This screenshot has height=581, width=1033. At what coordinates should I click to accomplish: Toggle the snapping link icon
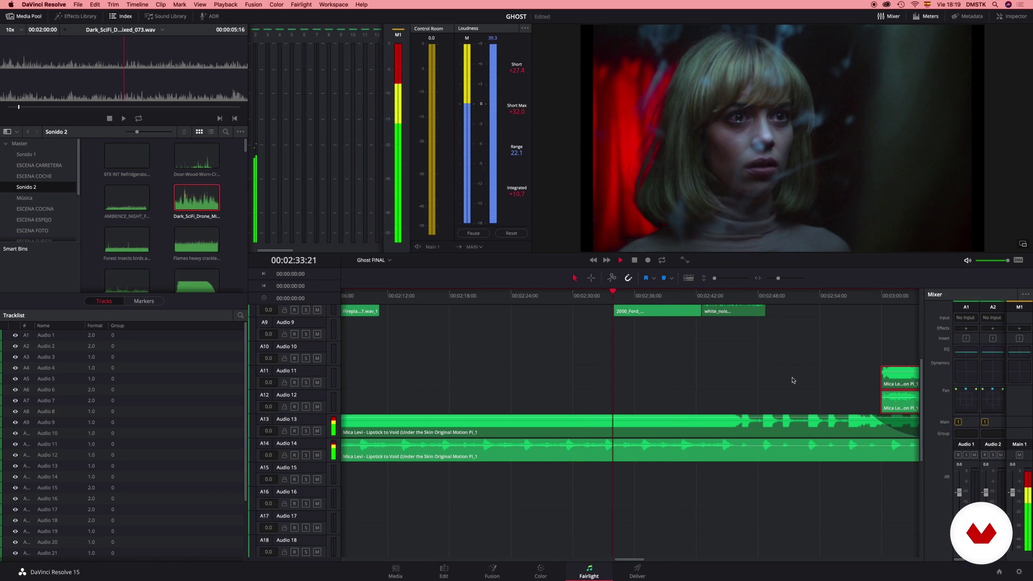point(628,278)
